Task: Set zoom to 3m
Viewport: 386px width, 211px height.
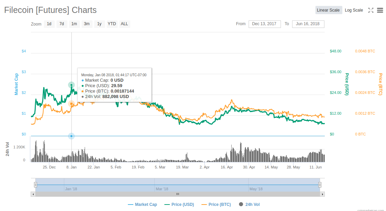Action: pyautogui.click(x=87, y=24)
